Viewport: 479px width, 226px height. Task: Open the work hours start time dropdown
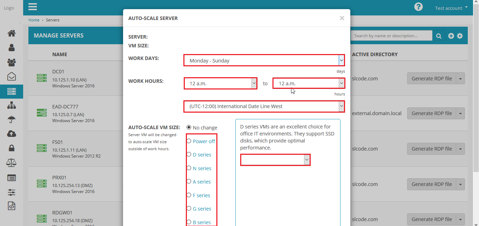click(x=220, y=84)
